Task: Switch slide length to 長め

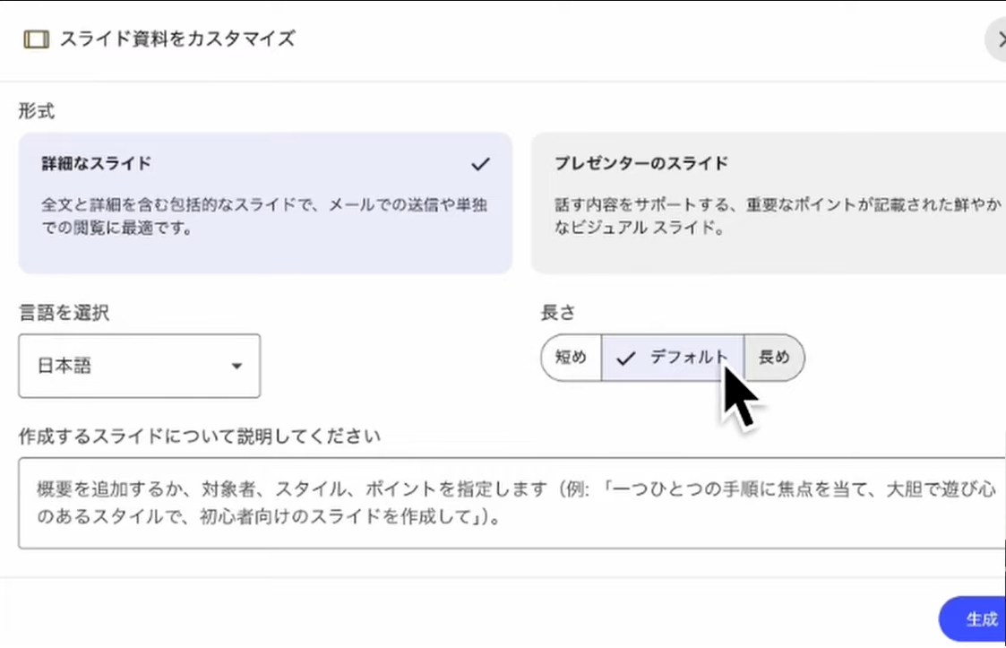Action: coord(774,358)
